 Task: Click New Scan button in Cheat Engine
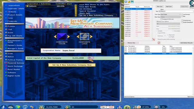(160, 6)
